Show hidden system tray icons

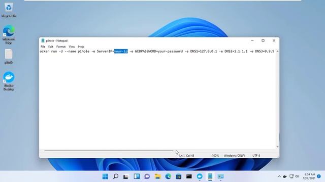(279, 176)
